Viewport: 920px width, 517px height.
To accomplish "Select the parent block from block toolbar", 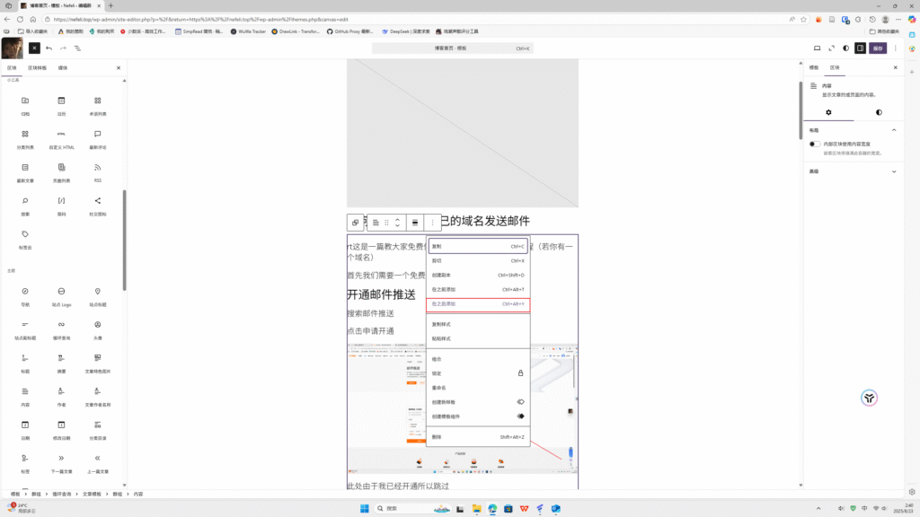I will pyautogui.click(x=355, y=223).
